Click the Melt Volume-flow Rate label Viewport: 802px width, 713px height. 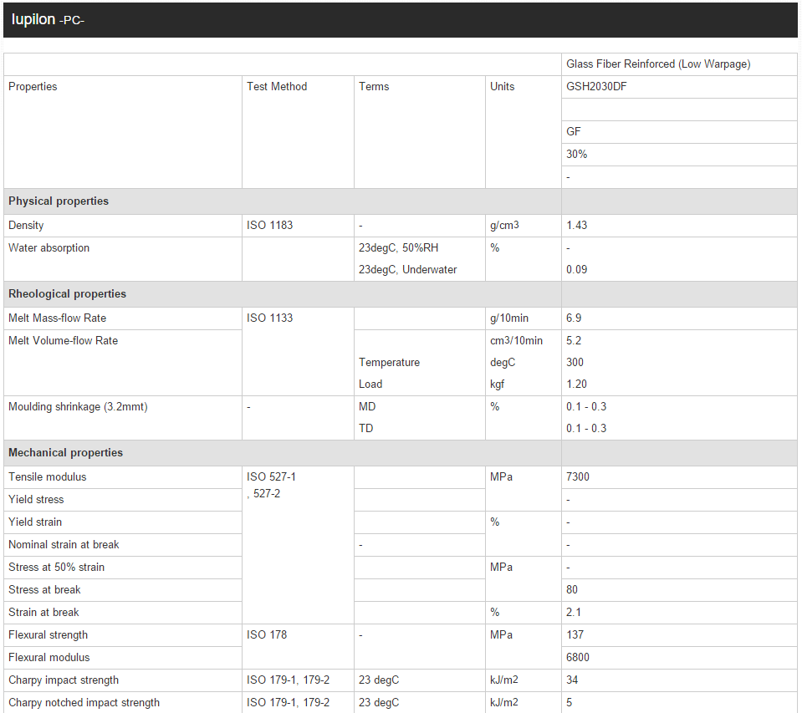tap(64, 340)
